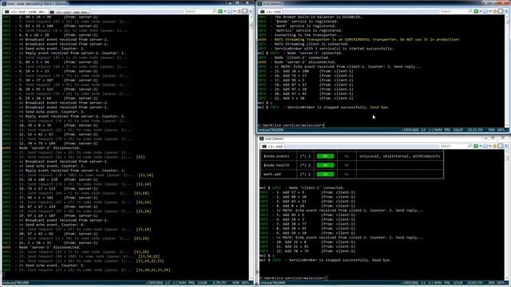Click 'cmd.exe' process status at bottom-right window bottom
Viewport: 511px width, 287px height.
point(273,283)
